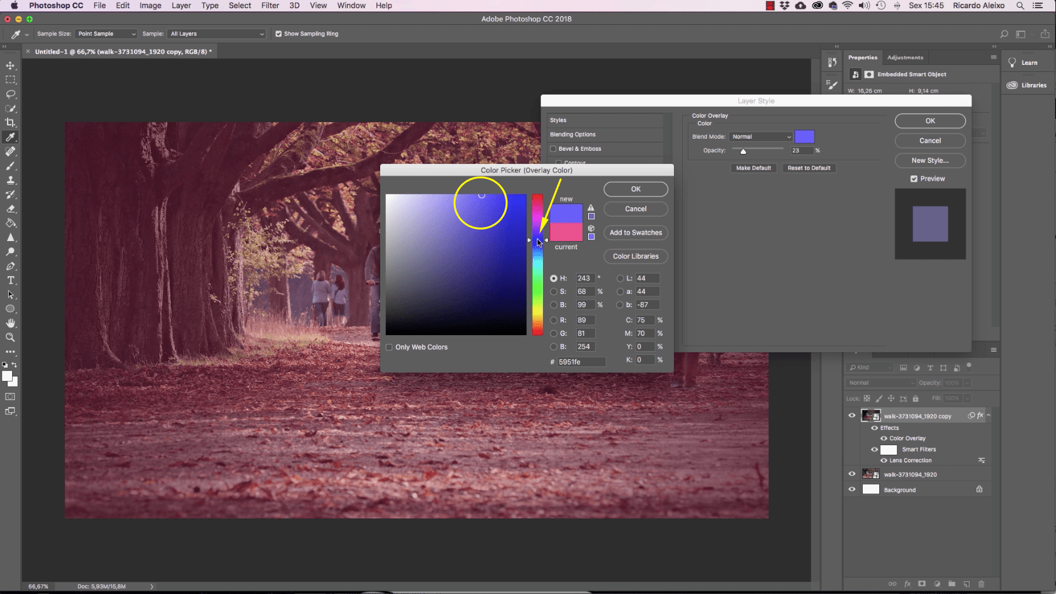Select the Ellipse shape tool

pos(10,309)
